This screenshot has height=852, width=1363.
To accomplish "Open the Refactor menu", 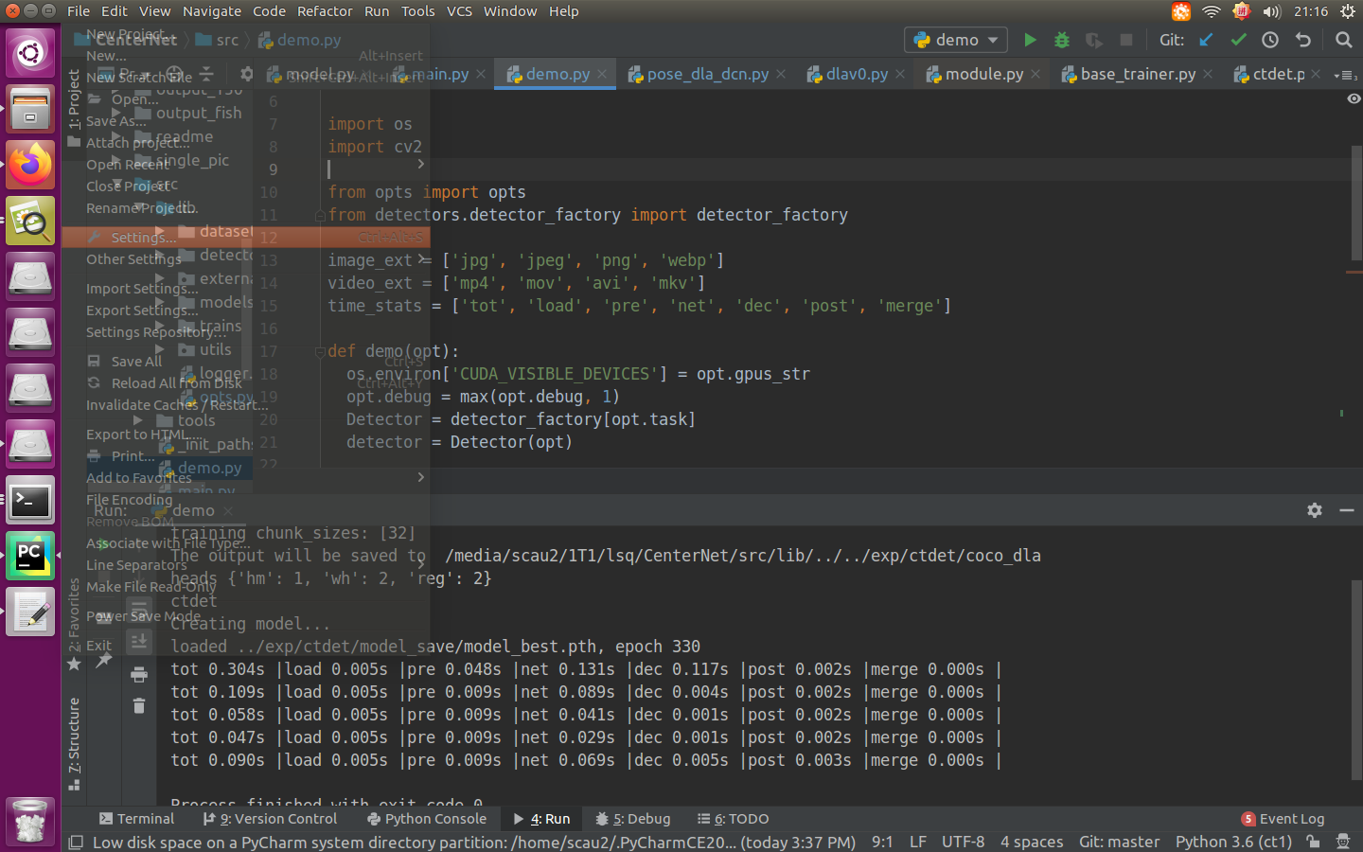I will [x=325, y=11].
